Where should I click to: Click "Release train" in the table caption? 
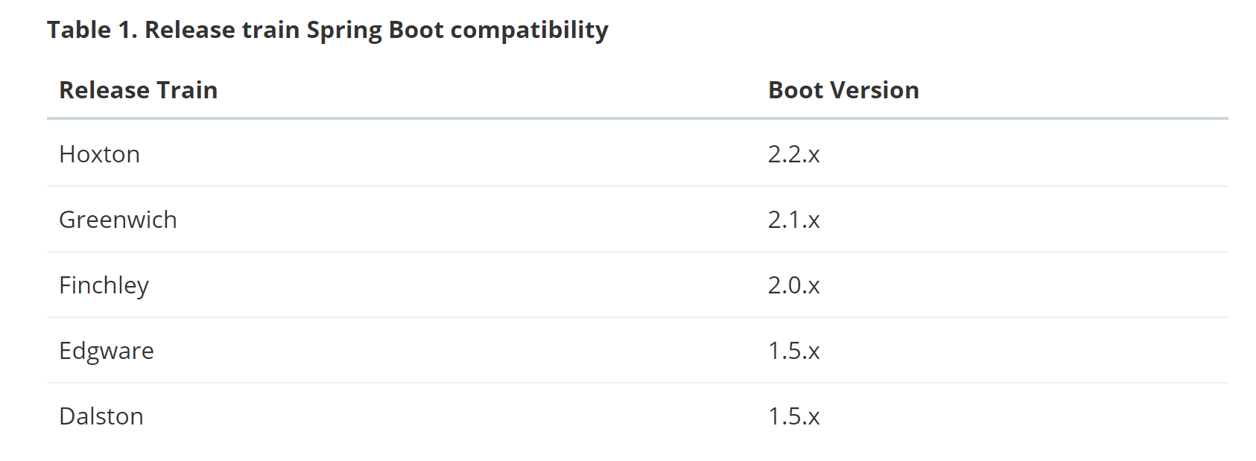pyautogui.click(x=223, y=30)
